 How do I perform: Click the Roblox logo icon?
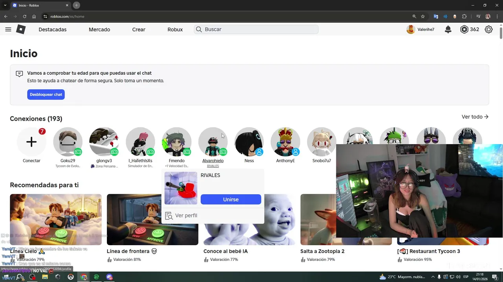[21, 29]
